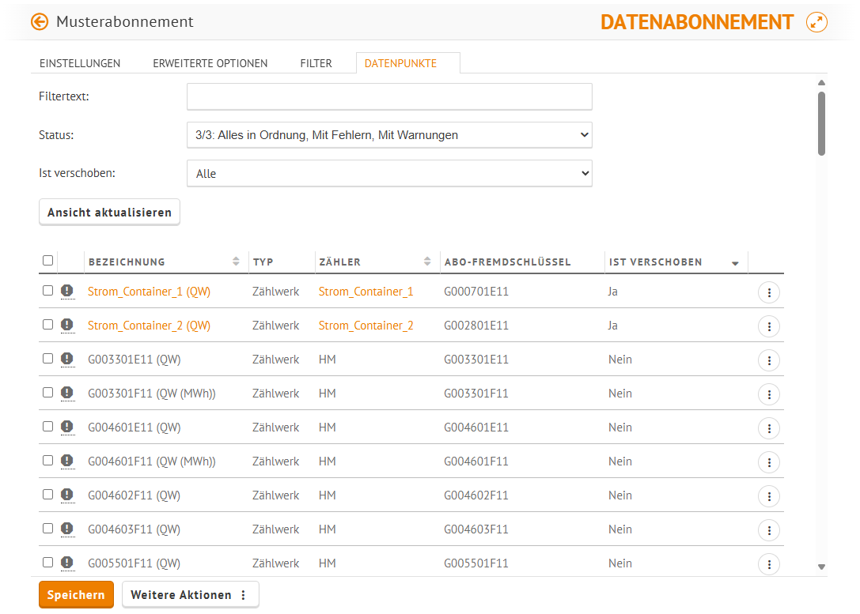Image resolution: width=860 pixels, height=614 pixels.
Task: Click warning status icon of G004603F11 (QW)
Action: [x=67, y=529]
